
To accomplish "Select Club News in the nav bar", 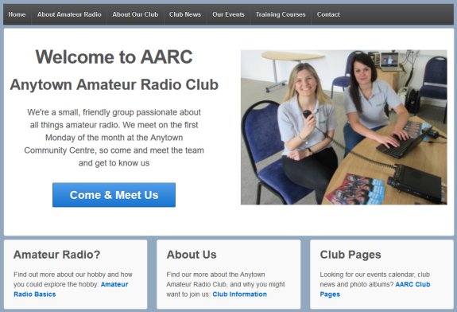I will click(185, 14).
